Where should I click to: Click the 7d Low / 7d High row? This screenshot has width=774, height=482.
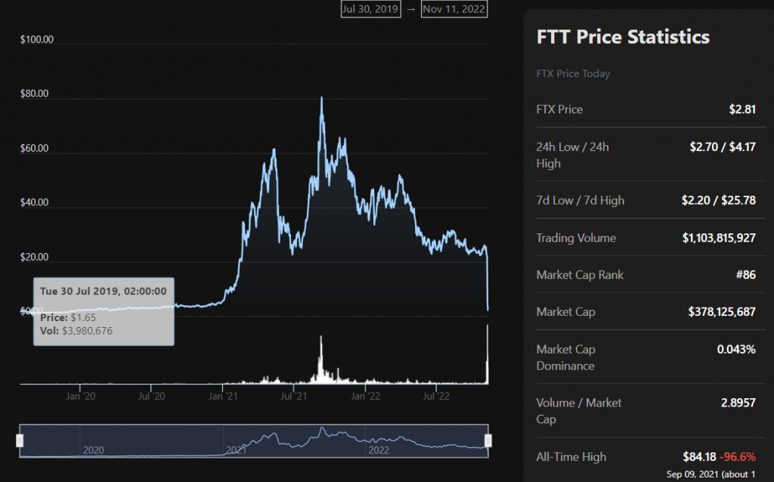[x=646, y=201]
